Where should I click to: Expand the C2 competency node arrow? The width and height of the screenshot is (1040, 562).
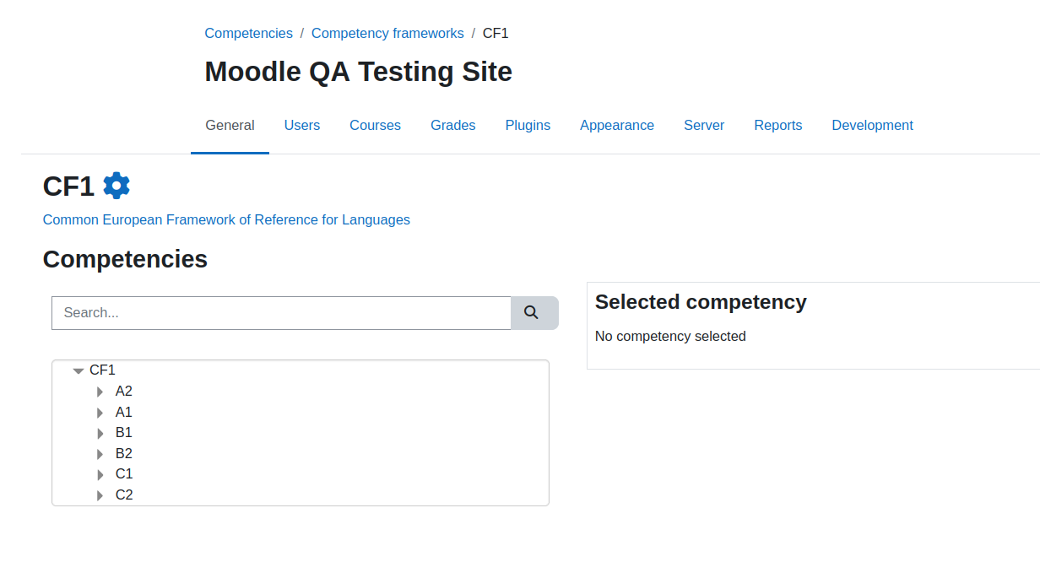coord(100,495)
